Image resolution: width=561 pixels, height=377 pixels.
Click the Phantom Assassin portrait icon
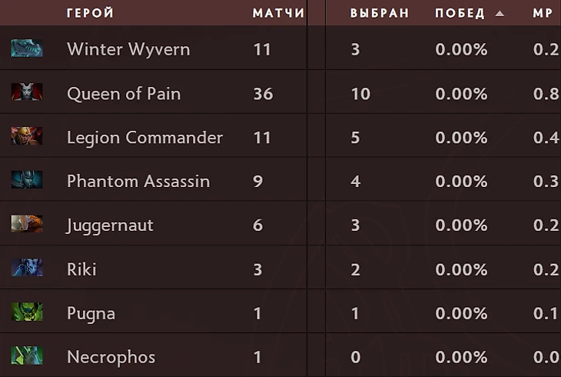tap(27, 180)
